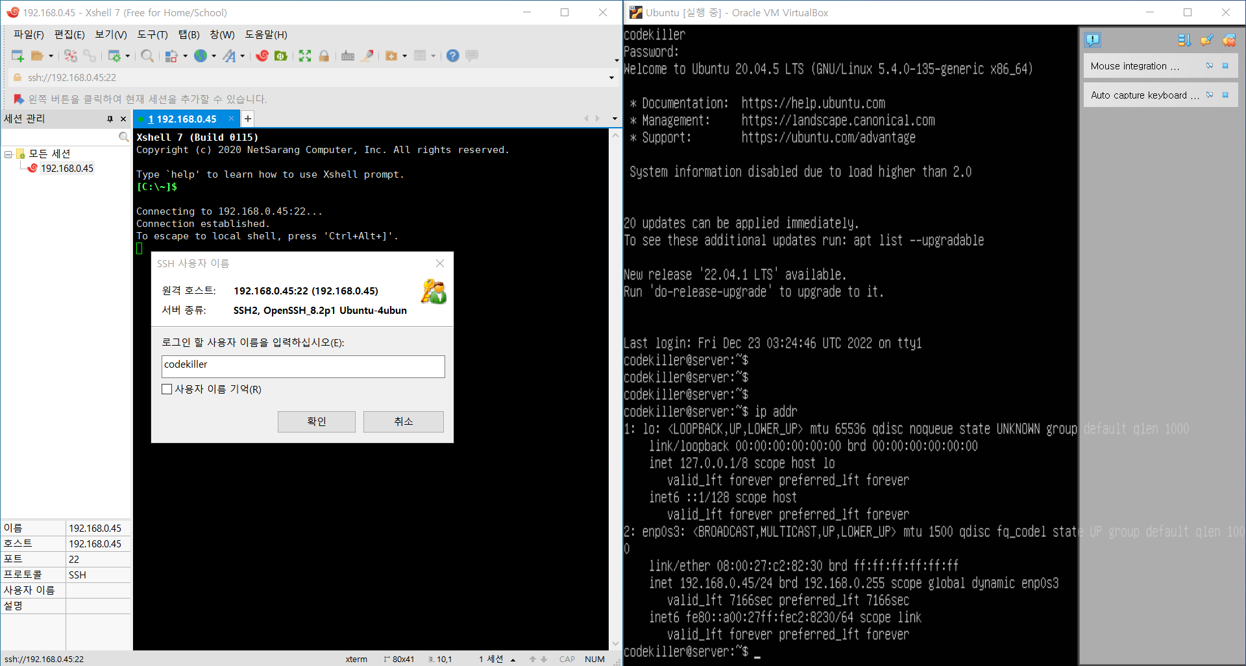Switch Xshell to full screen mode
This screenshot has height=666, width=1246.
[304, 56]
